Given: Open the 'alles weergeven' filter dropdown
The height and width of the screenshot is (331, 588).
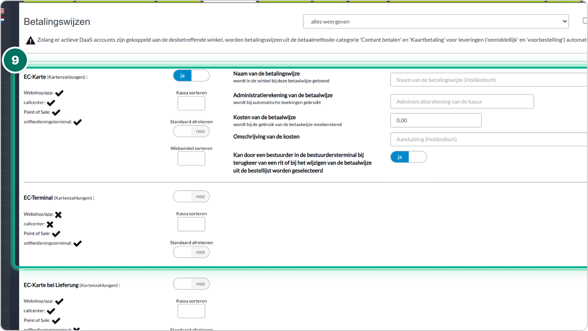Looking at the screenshot, I should tap(436, 21).
